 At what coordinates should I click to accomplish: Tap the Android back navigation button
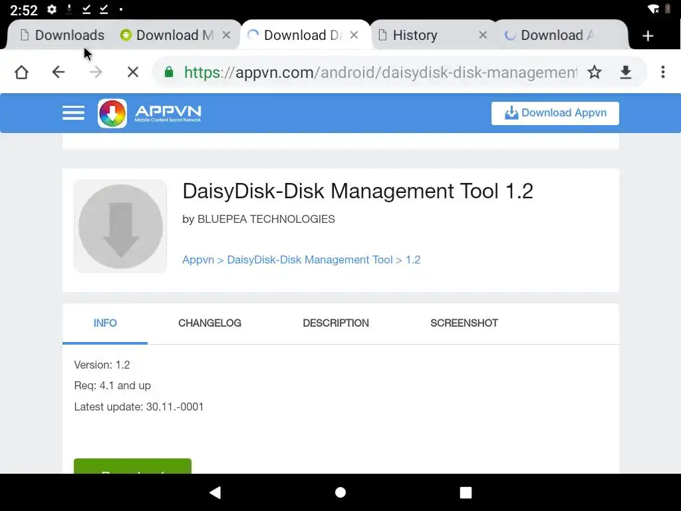(x=215, y=492)
